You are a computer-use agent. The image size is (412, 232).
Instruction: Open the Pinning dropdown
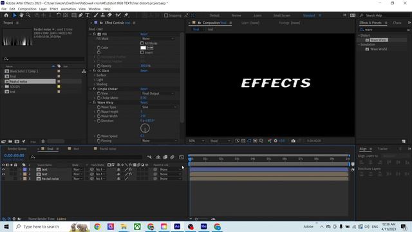159,140
